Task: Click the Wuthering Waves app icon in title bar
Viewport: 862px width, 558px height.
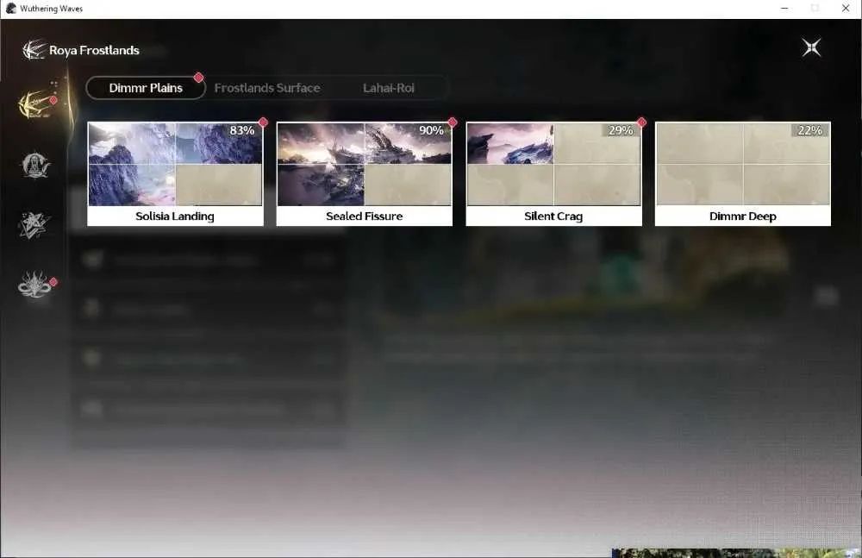Action: click(x=10, y=9)
